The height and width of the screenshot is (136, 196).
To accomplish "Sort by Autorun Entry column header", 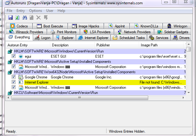I will [x=28, y=45].
